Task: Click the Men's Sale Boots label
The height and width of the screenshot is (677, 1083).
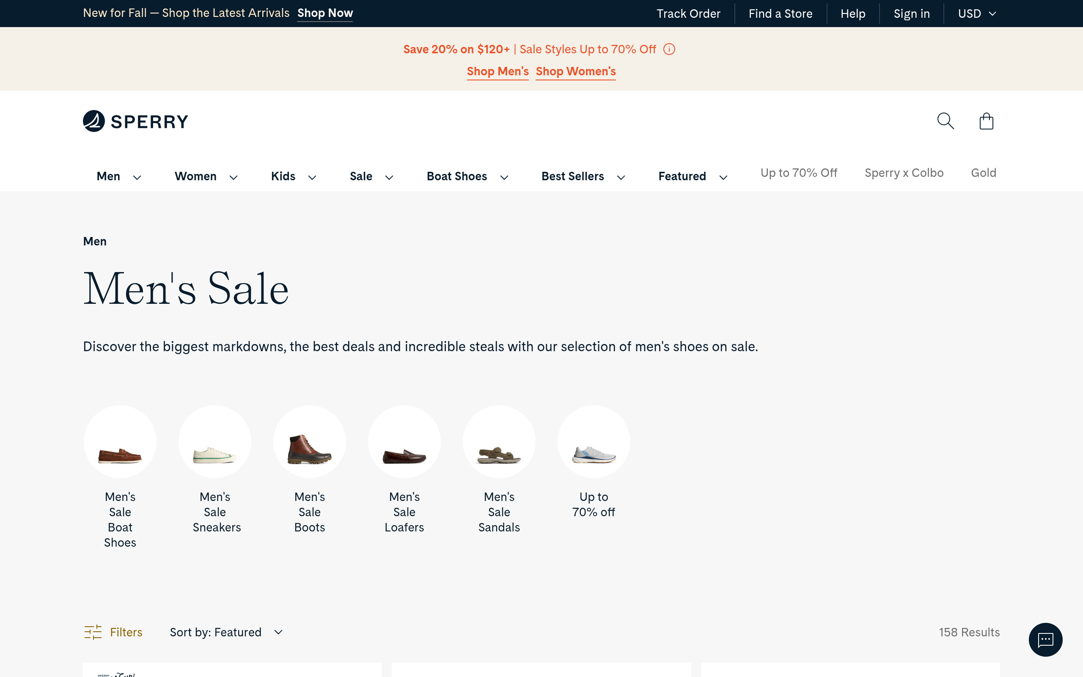Action: click(x=310, y=512)
